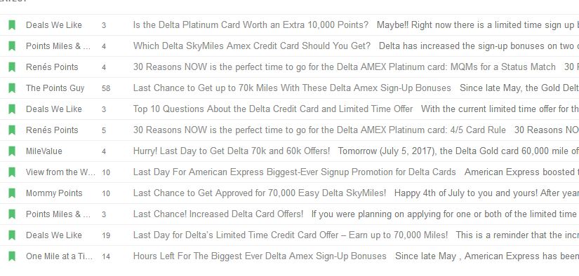This screenshot has height=276, width=579.
Task: Click the bookmark icon on Top 10 Questions row
Action: point(12,109)
